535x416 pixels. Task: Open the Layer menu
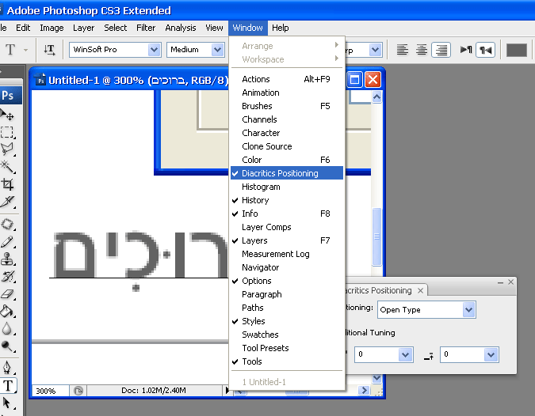click(83, 28)
